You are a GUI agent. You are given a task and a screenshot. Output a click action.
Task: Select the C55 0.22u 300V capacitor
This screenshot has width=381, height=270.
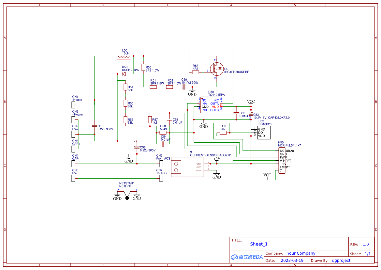coord(95,126)
